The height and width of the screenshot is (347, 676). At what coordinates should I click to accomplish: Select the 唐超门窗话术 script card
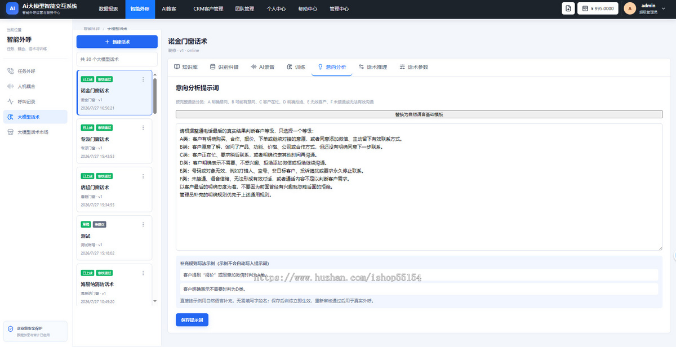tap(114, 189)
